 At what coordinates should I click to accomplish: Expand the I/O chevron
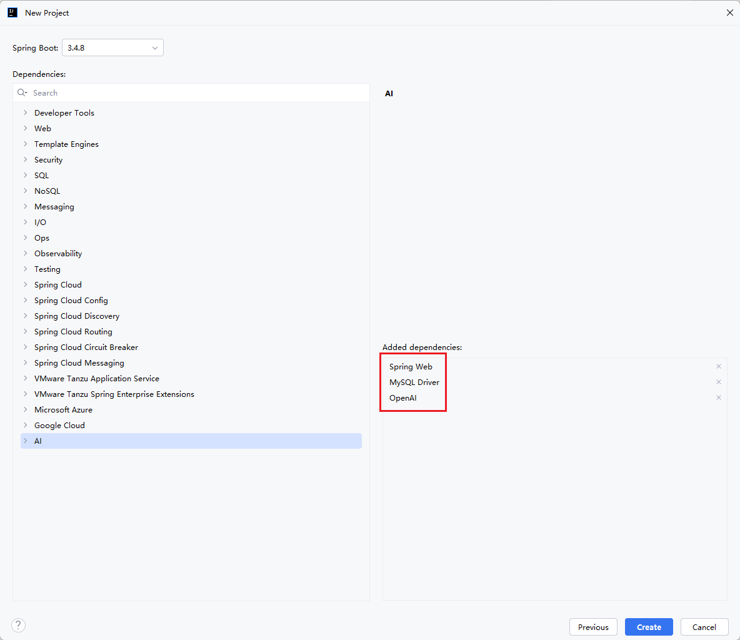(x=26, y=222)
